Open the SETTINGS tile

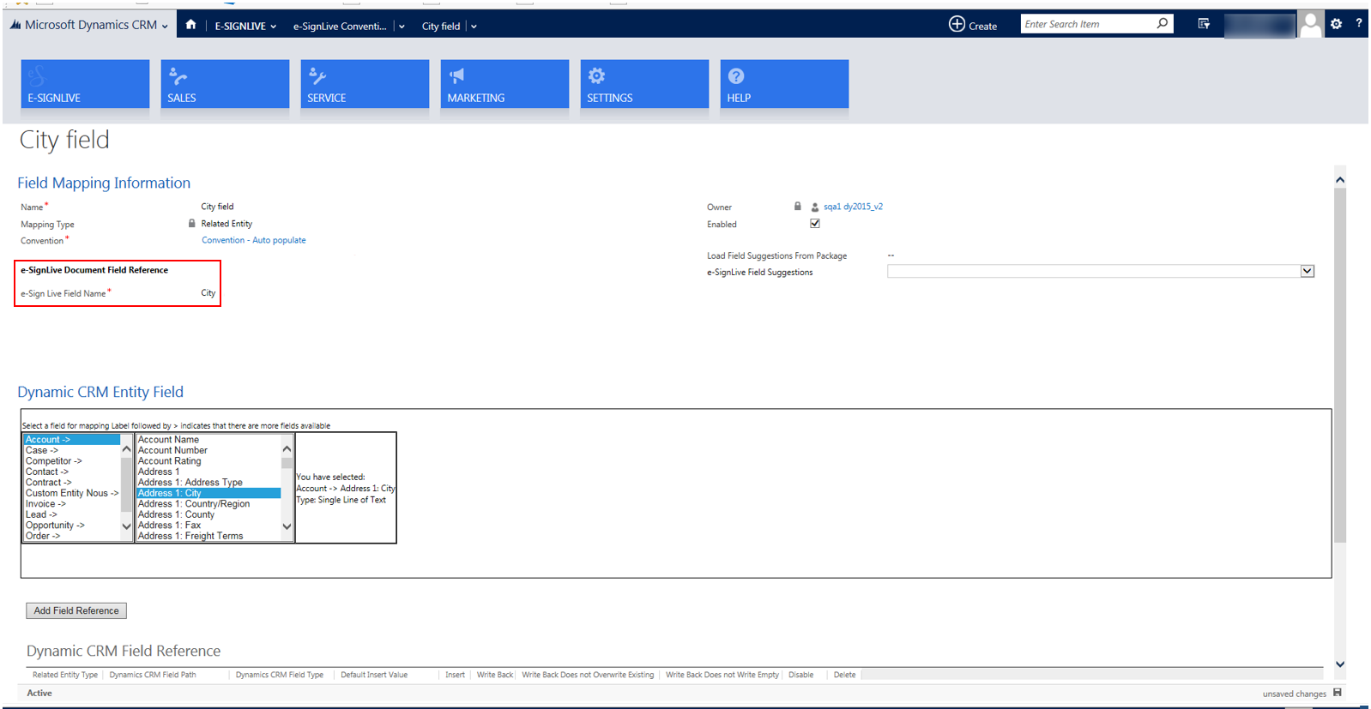click(x=644, y=84)
